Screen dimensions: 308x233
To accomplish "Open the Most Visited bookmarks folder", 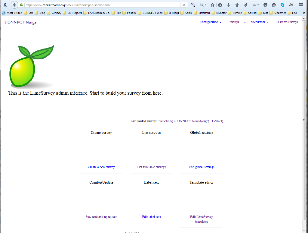I will click(x=12, y=13).
